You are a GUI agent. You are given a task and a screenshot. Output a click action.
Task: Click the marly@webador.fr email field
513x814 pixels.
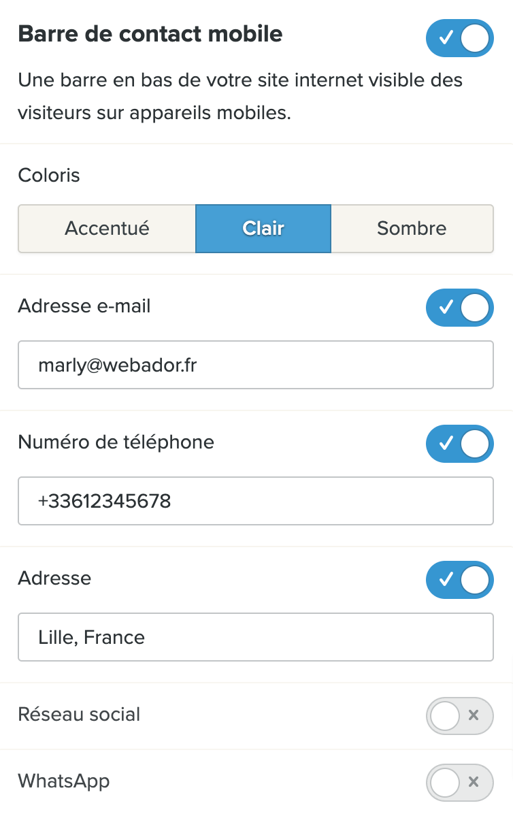255,365
